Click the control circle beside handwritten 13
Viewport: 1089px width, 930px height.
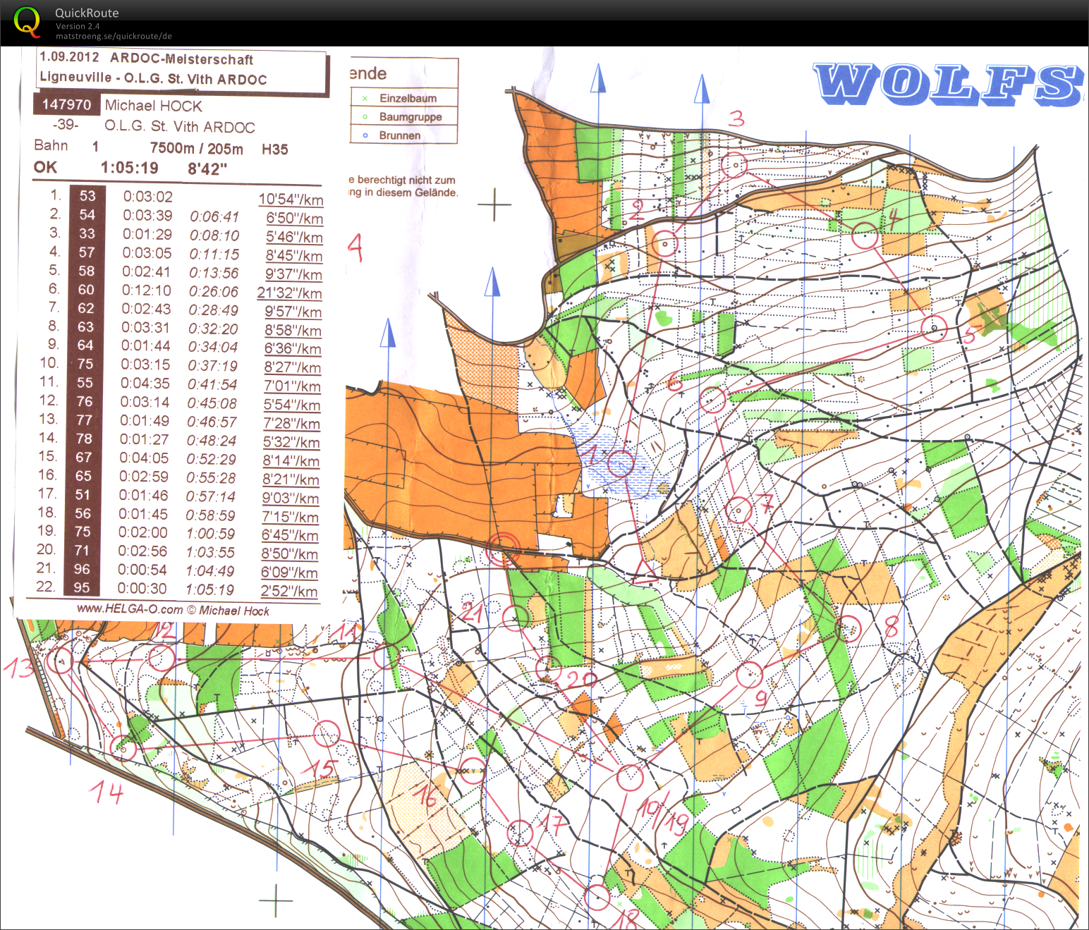[63, 661]
